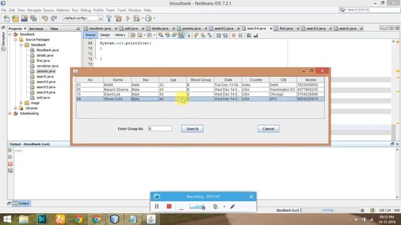Click the recorder pencil annotate icon

tap(232, 207)
